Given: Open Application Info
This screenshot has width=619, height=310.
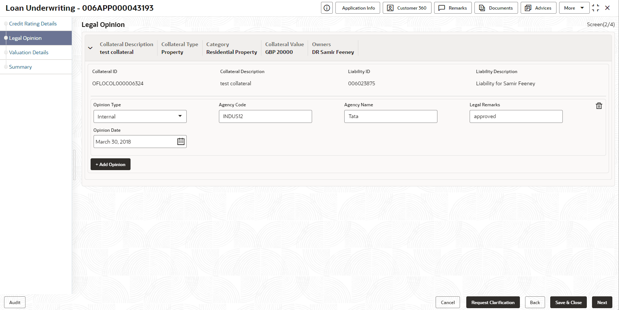Looking at the screenshot, I should (x=358, y=8).
